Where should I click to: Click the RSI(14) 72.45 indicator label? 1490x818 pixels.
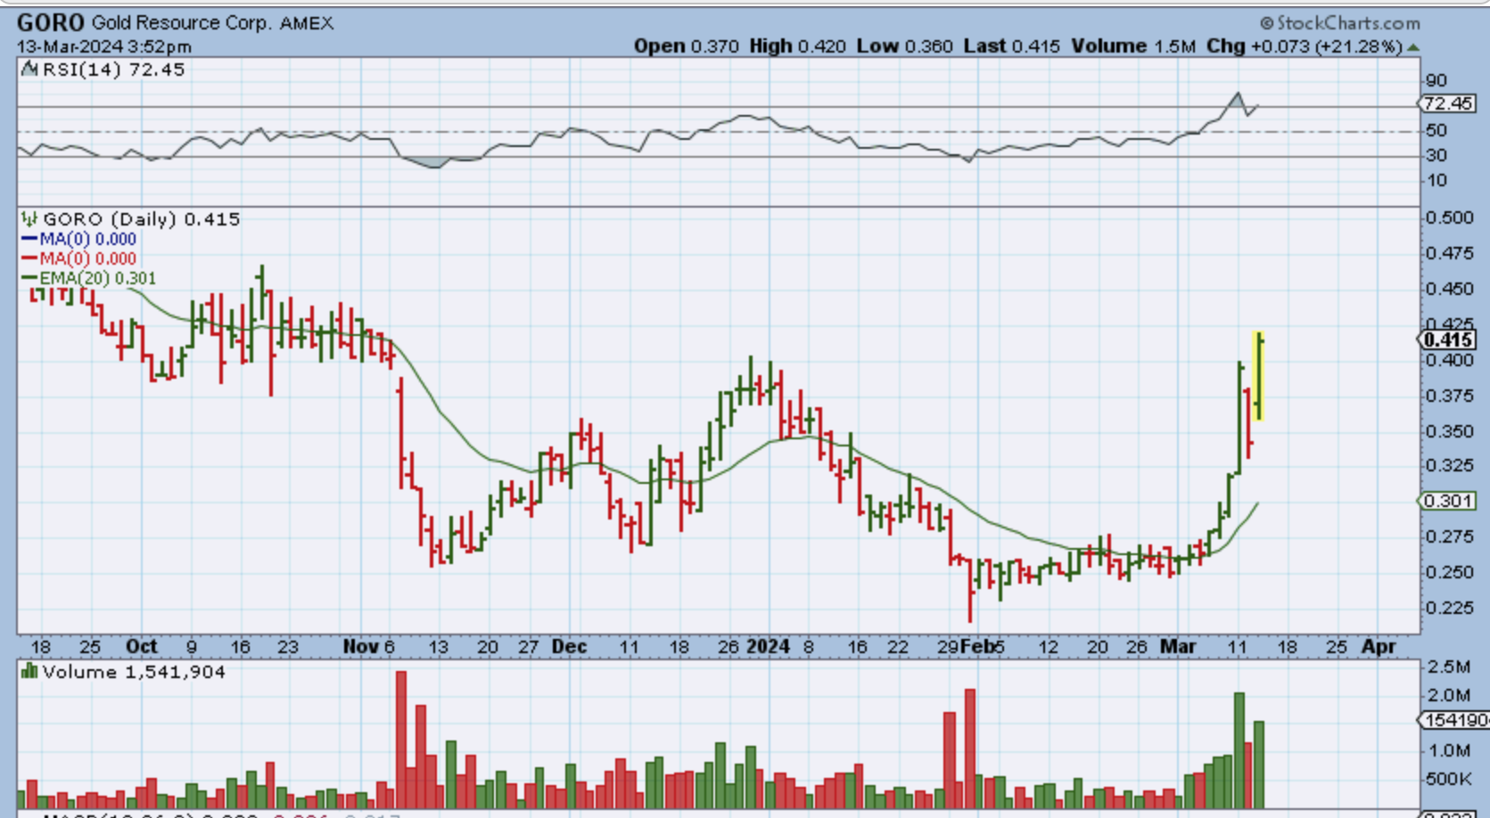point(113,70)
